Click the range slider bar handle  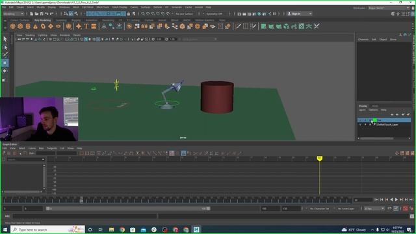[x=127, y=209]
